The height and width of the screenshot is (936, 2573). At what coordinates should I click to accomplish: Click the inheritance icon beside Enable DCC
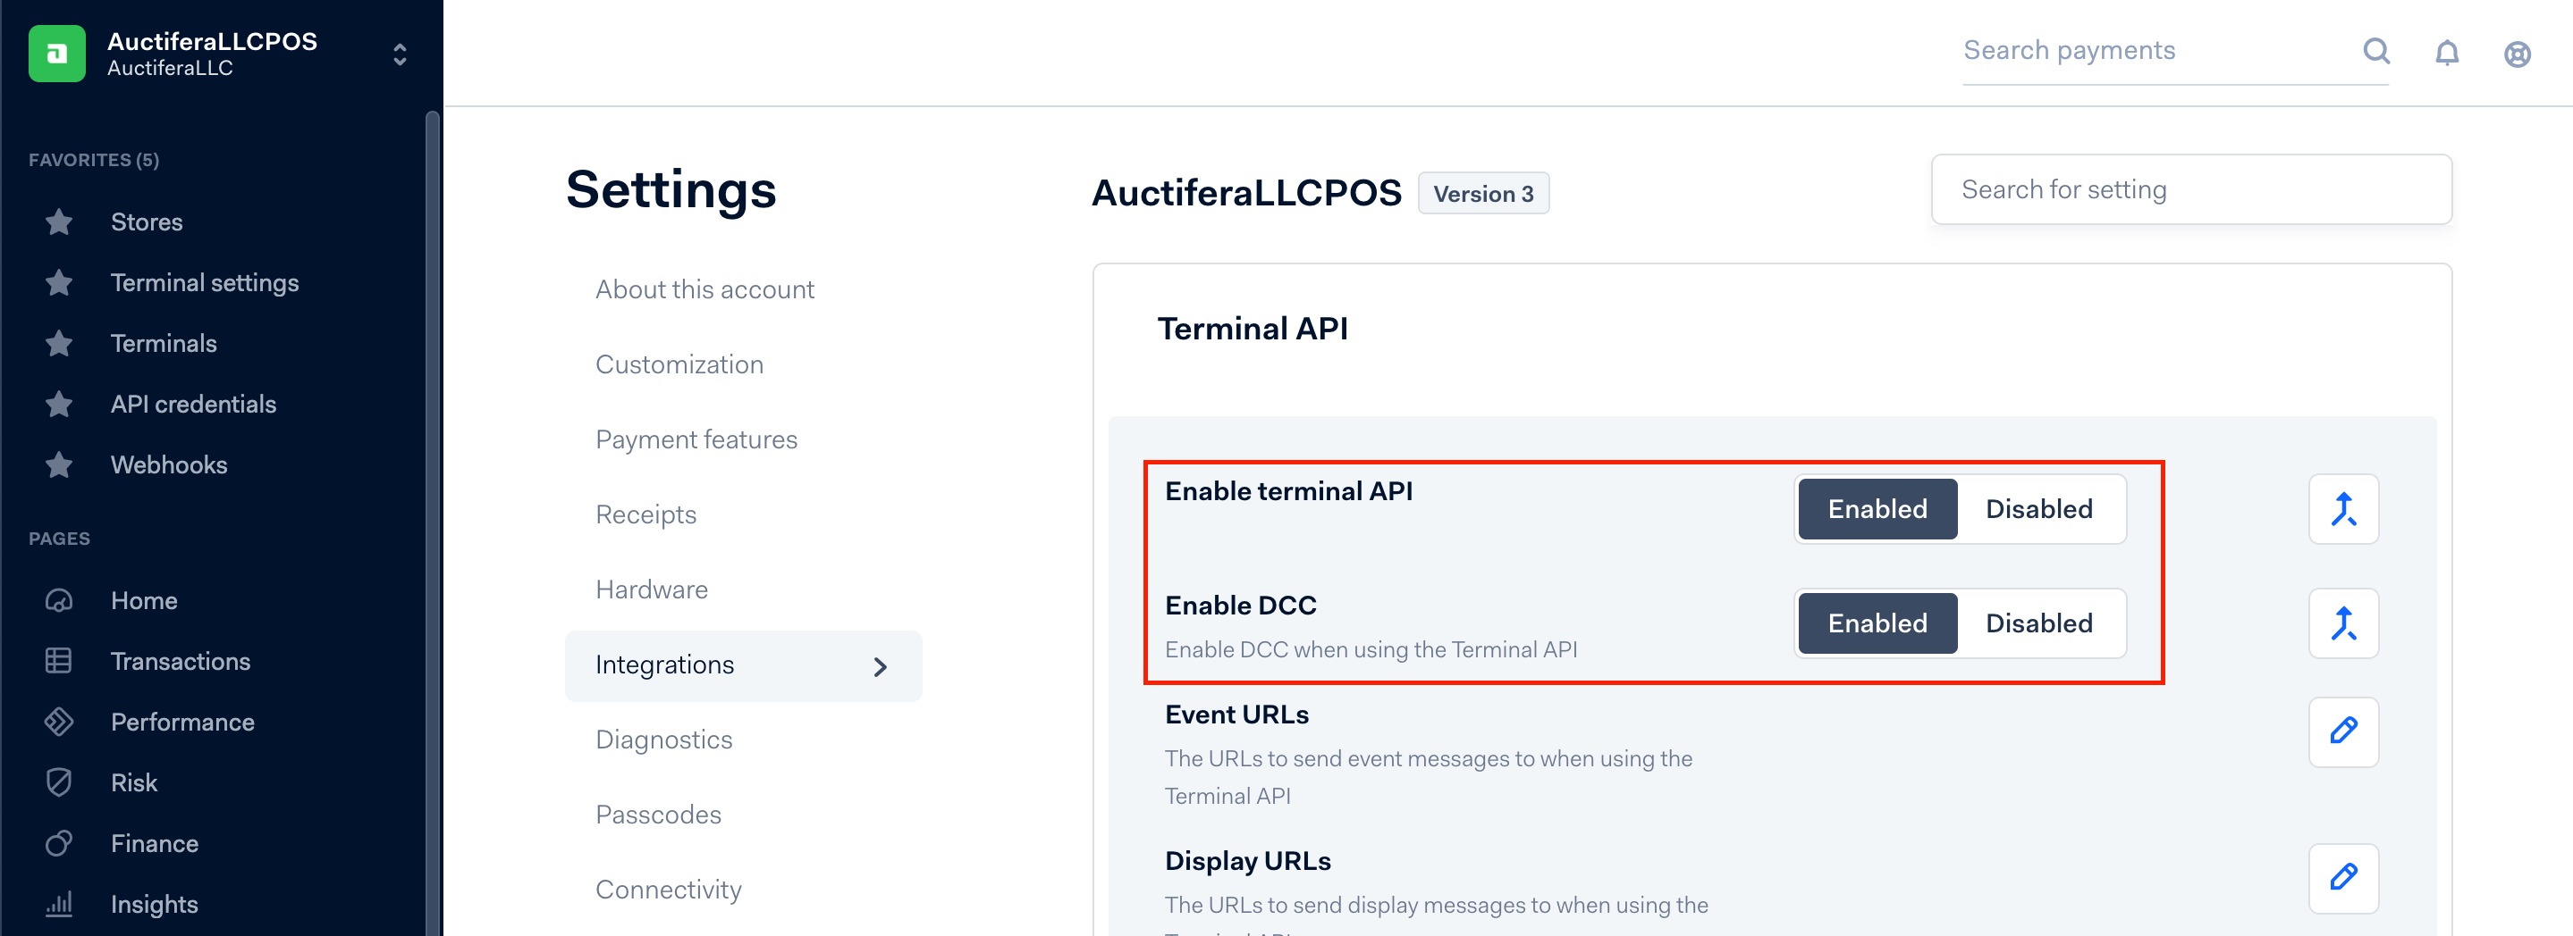point(2342,623)
